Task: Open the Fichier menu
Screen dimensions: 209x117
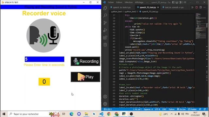Action: pos(111,2)
